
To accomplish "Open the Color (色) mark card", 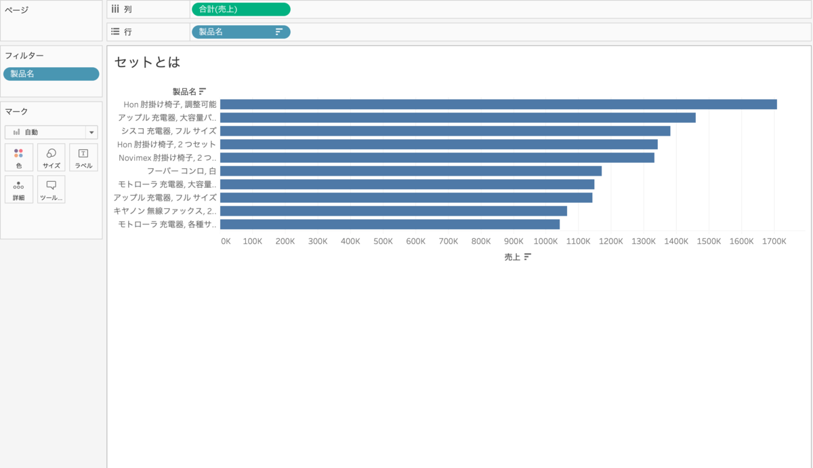I will 19,157.
